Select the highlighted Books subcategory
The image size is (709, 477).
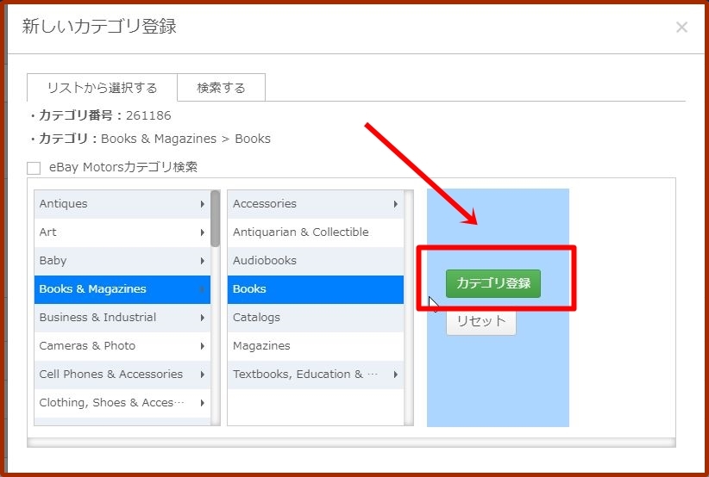pyautogui.click(x=315, y=289)
